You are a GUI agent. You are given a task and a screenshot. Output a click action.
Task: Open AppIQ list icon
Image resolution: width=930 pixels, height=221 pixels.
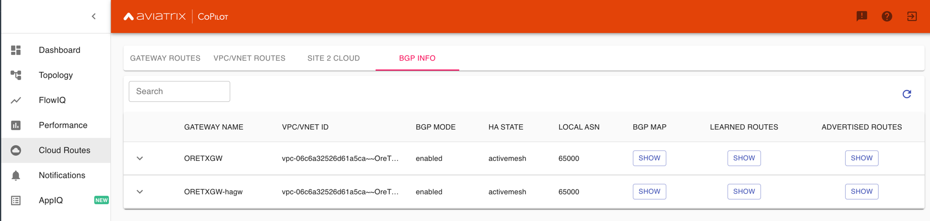pyautogui.click(x=16, y=201)
